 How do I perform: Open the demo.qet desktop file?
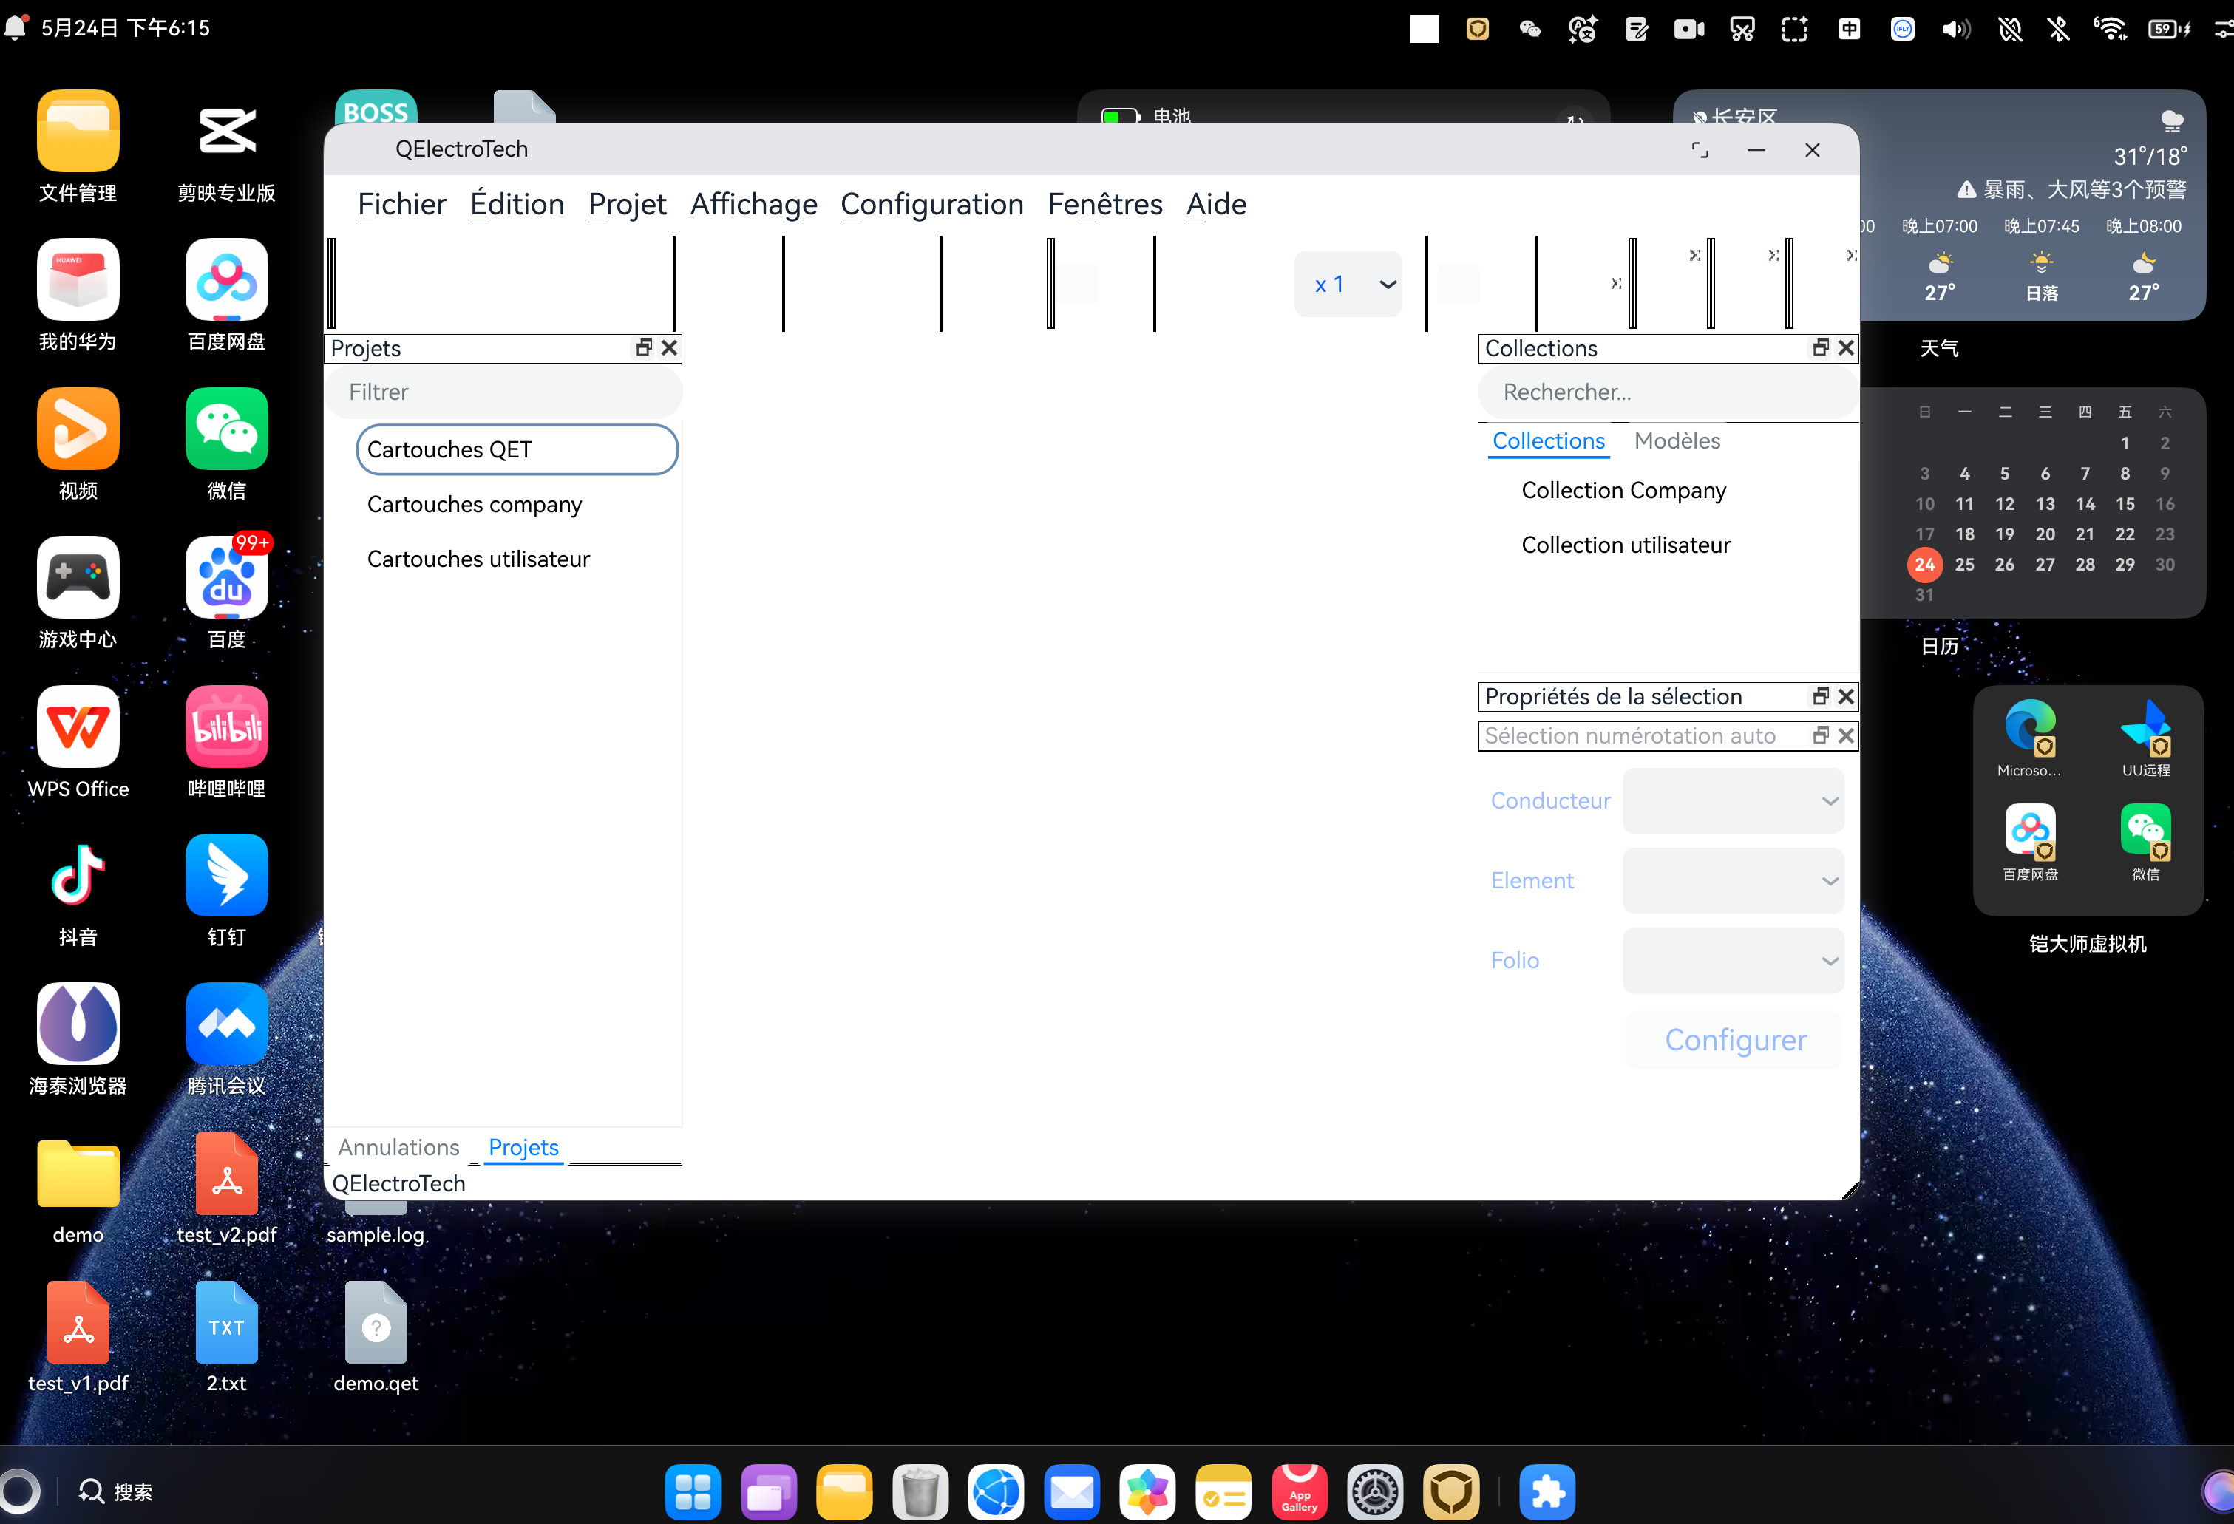click(x=375, y=1336)
